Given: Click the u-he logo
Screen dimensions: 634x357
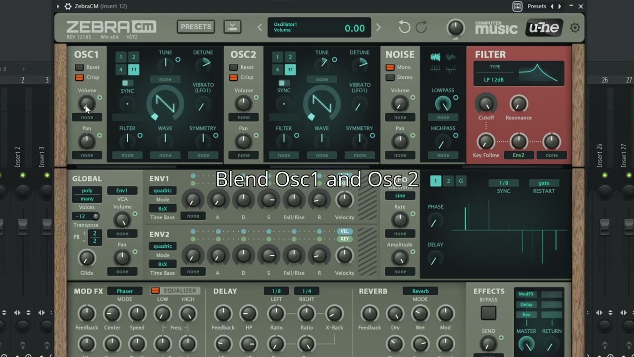Looking at the screenshot, I should tap(544, 28).
